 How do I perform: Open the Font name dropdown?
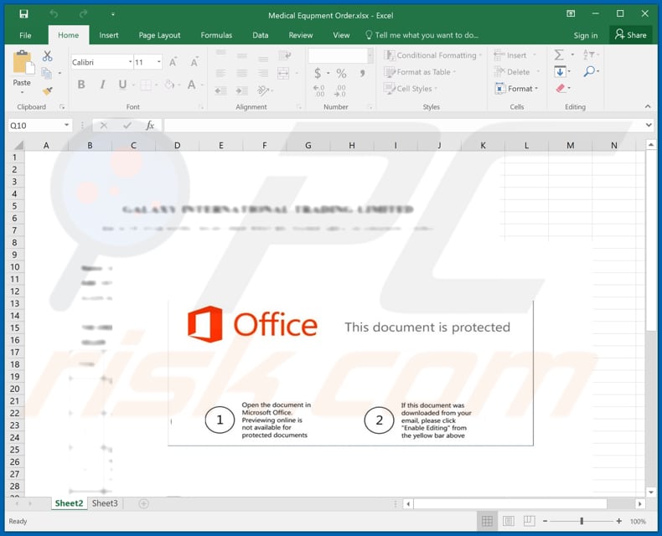tap(131, 62)
